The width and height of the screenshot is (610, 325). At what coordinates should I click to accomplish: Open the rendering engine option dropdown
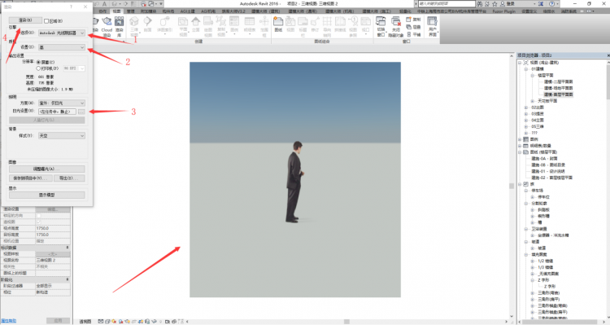coord(62,33)
